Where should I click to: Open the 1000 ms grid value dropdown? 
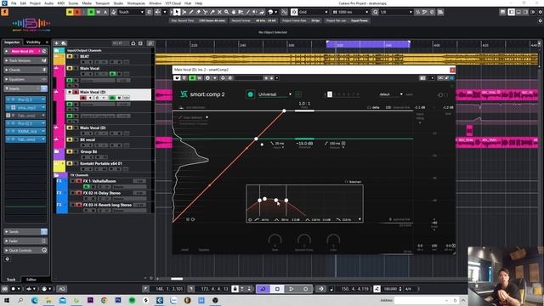[350, 12]
